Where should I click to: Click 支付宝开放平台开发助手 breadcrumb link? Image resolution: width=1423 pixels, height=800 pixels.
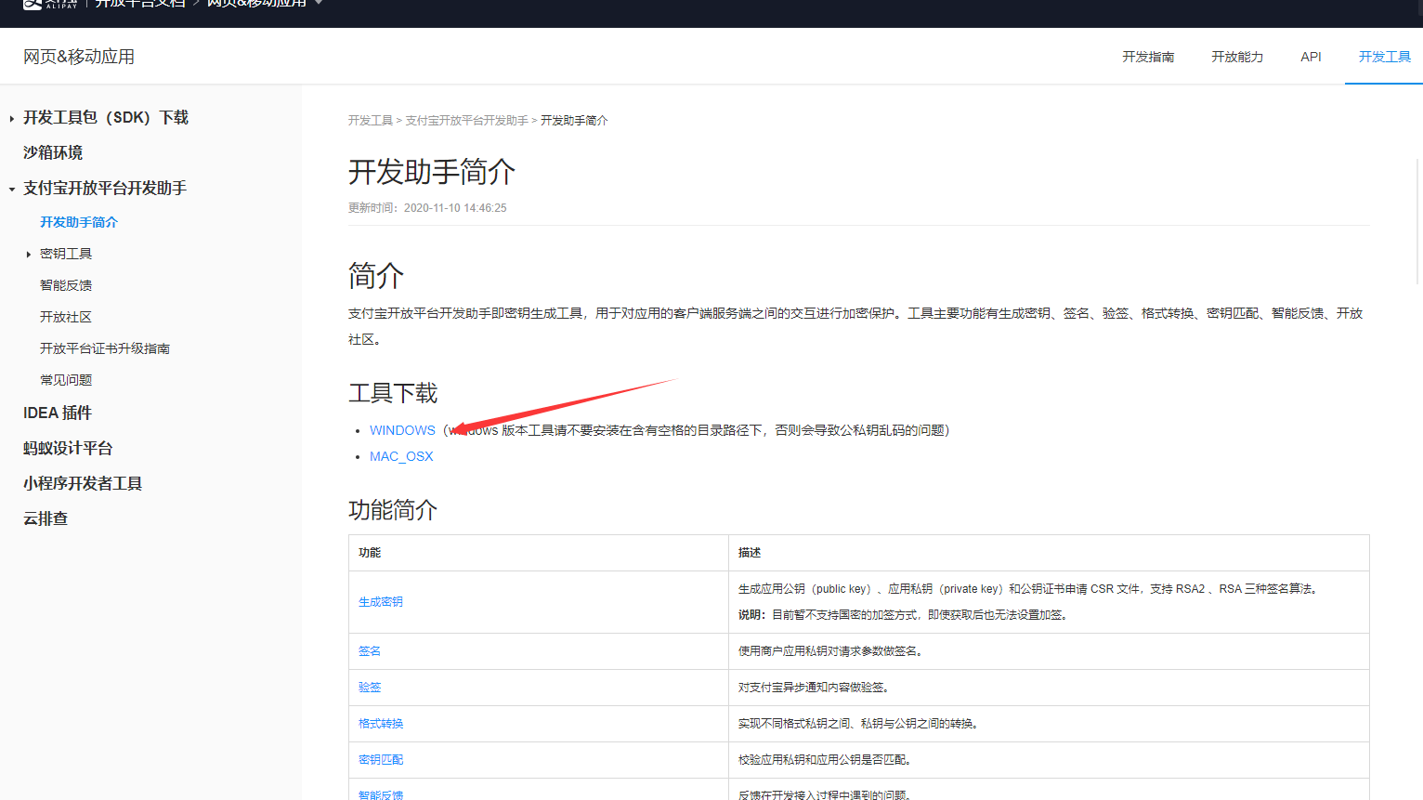coord(466,121)
